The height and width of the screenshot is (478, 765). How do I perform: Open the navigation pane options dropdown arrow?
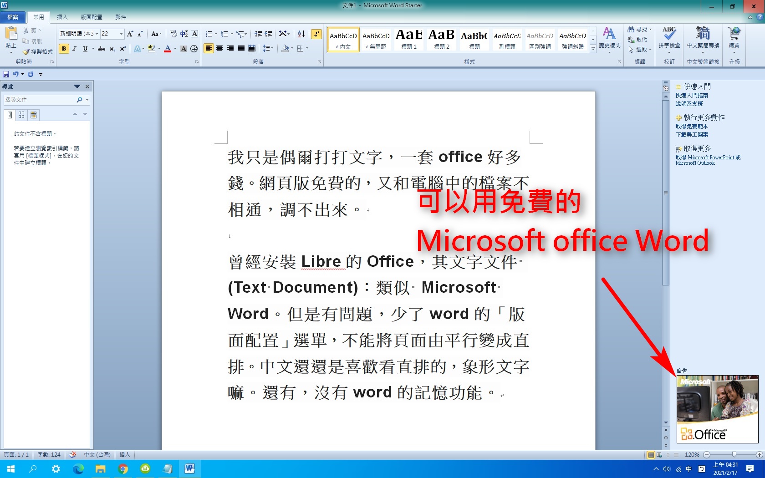click(x=77, y=86)
